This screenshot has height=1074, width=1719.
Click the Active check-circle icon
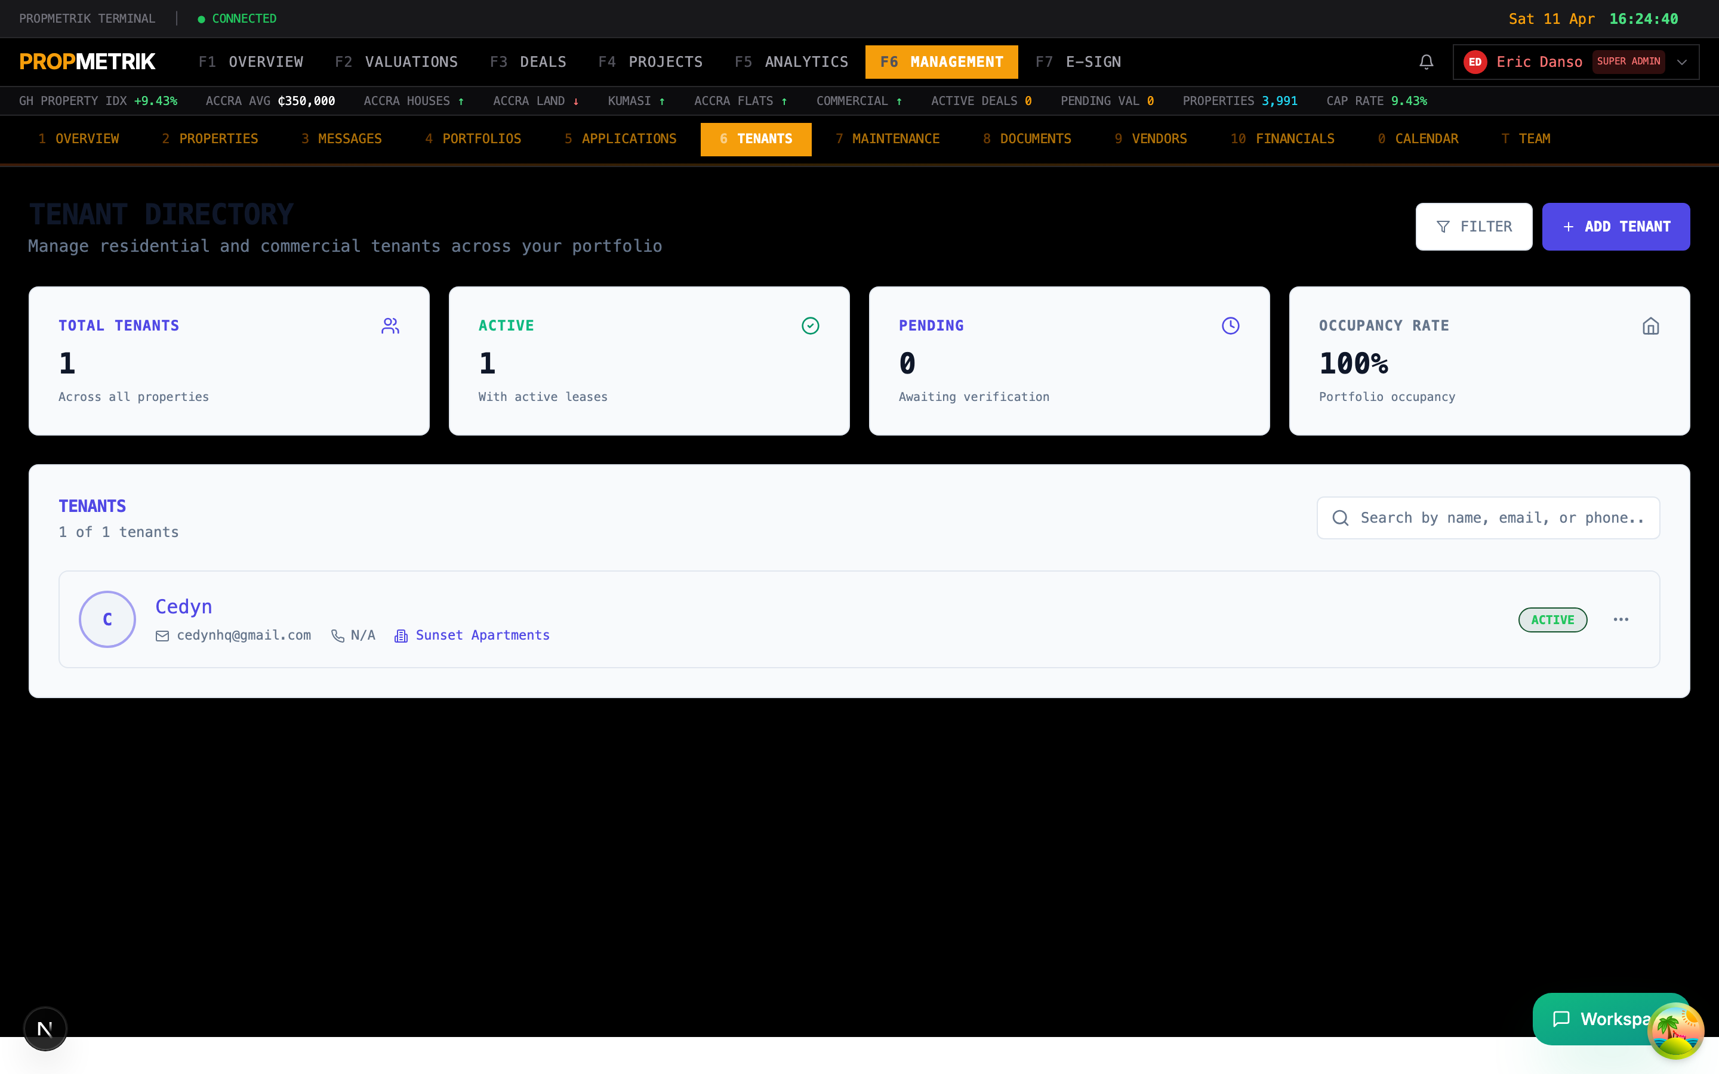pyautogui.click(x=810, y=326)
